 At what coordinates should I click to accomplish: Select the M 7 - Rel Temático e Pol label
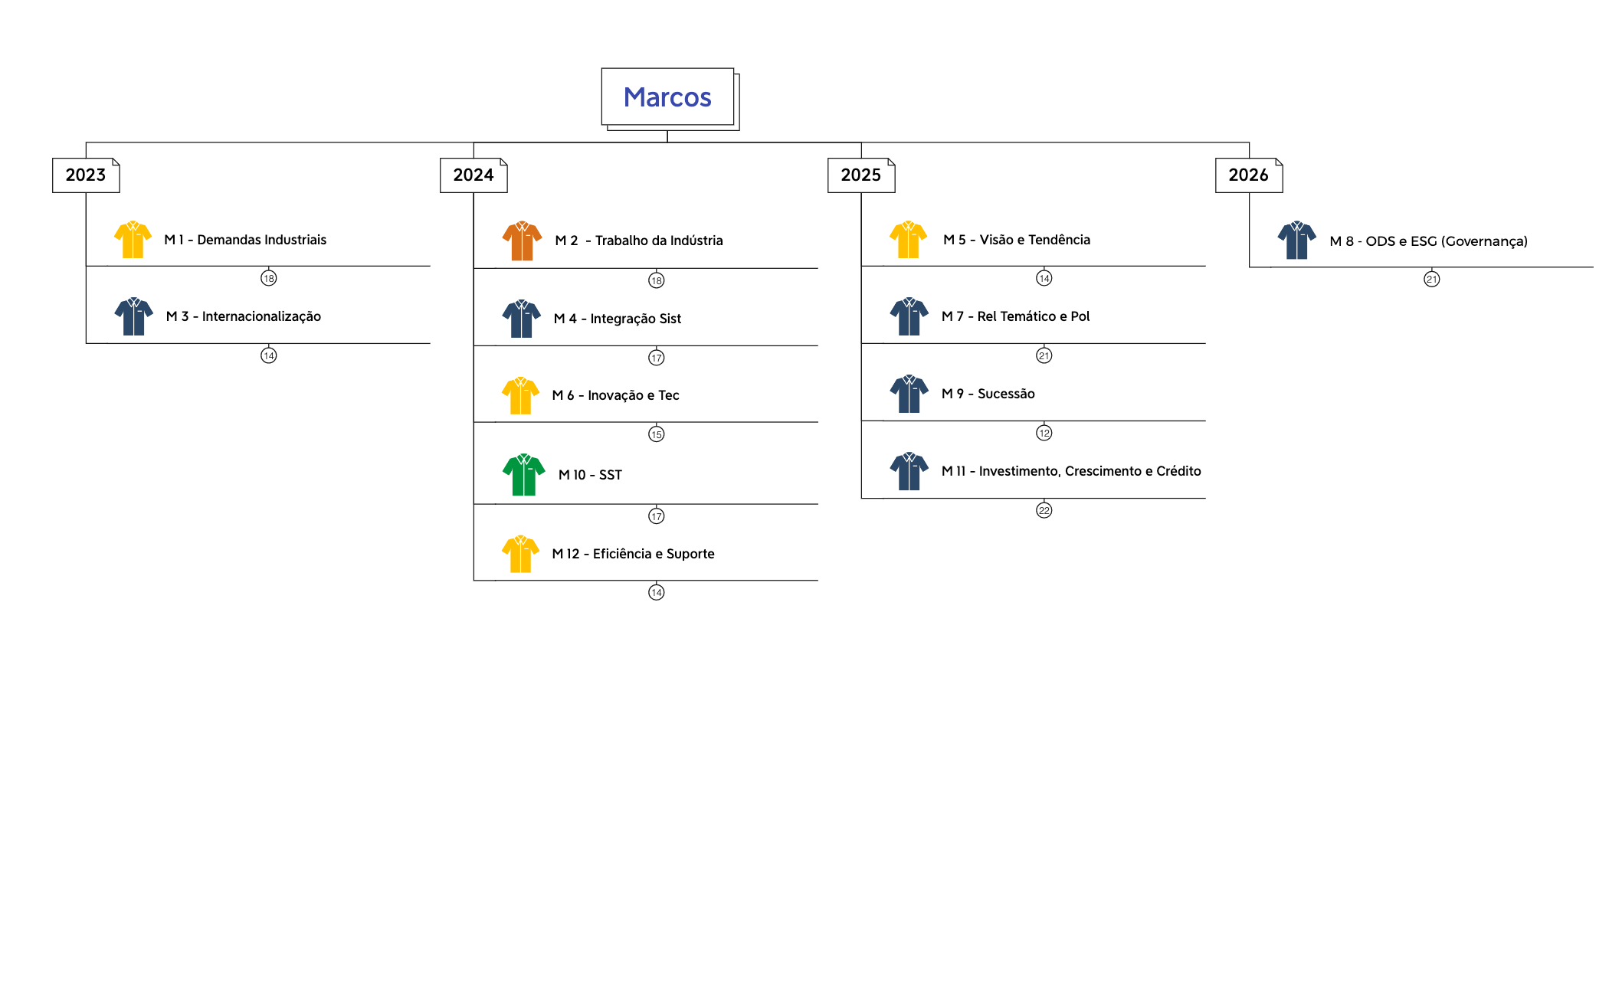1015,316
